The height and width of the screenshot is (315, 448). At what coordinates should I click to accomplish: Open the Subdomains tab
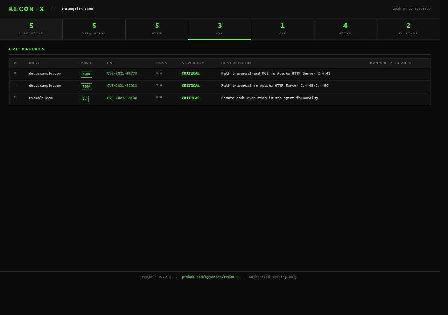point(31,29)
